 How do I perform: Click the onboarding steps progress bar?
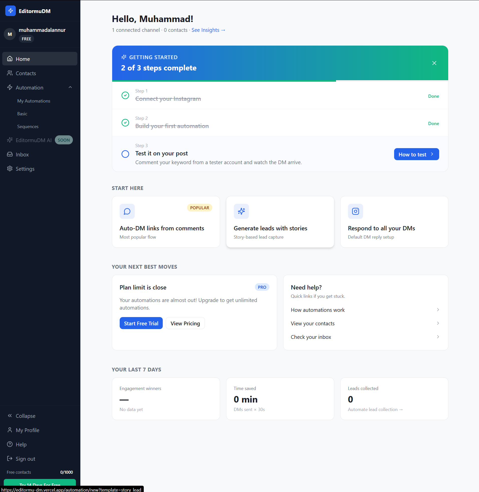(x=280, y=81)
